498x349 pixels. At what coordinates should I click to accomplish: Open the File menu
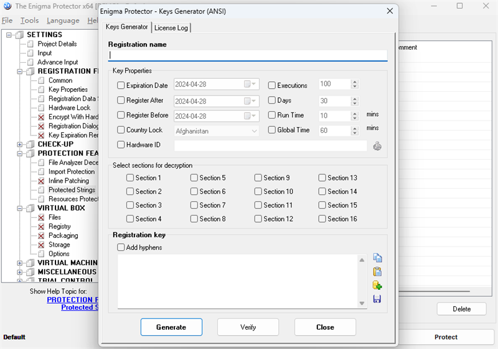7,20
